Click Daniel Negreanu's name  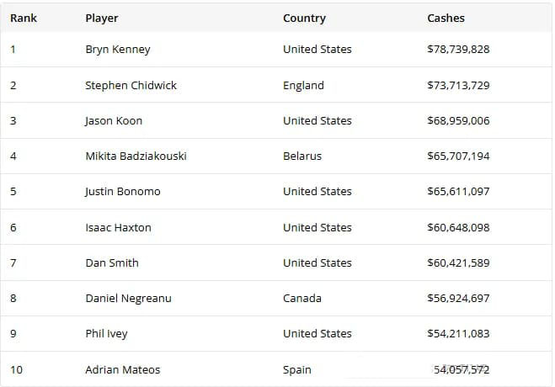(x=128, y=298)
